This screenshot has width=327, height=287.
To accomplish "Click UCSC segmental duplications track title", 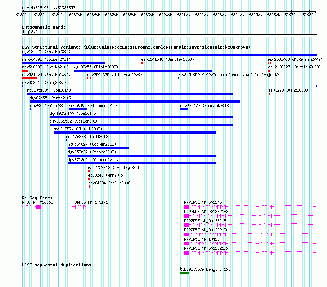I will coord(57,265).
